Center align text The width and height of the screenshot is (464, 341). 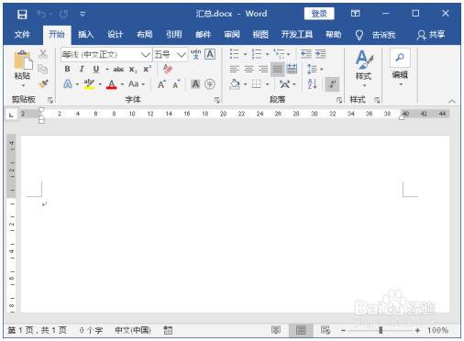249,69
